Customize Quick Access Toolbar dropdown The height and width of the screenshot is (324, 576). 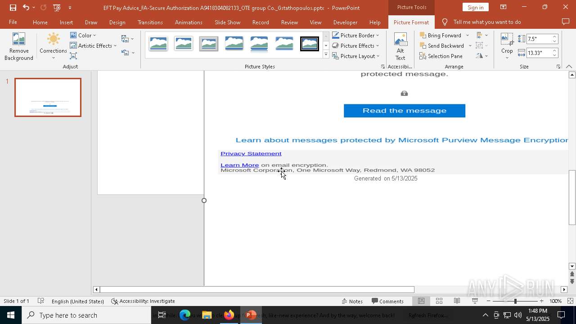(x=70, y=8)
